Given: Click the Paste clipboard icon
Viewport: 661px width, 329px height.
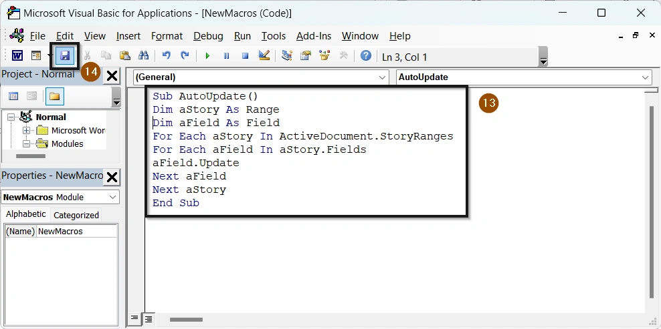Looking at the screenshot, I should (x=125, y=55).
